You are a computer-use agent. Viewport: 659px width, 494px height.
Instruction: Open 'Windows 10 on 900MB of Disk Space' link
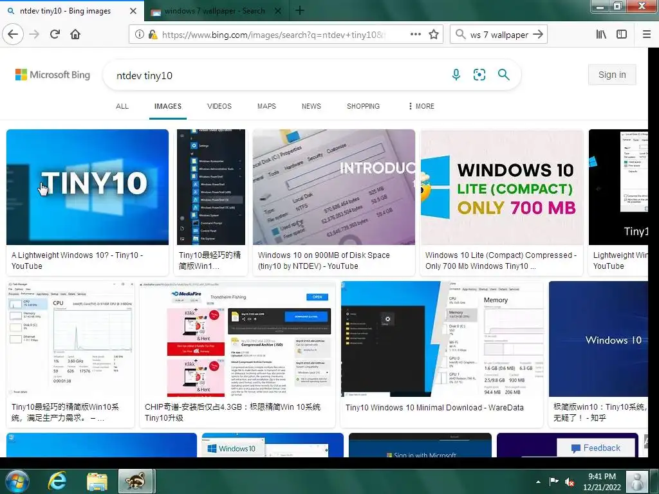pos(324,261)
